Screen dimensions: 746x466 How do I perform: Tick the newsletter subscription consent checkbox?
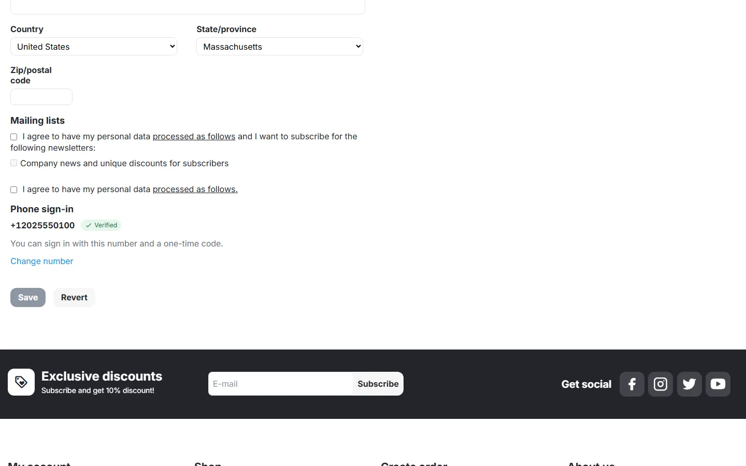pyautogui.click(x=14, y=137)
